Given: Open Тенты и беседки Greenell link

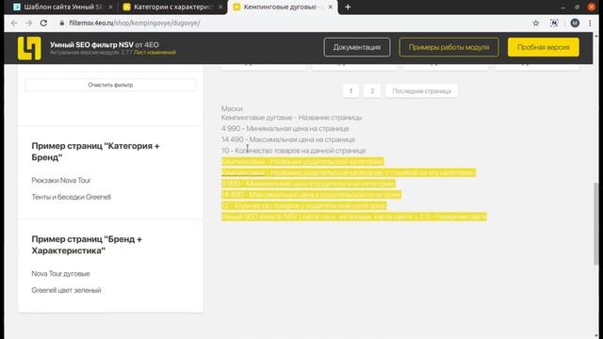Looking at the screenshot, I should click(72, 197).
